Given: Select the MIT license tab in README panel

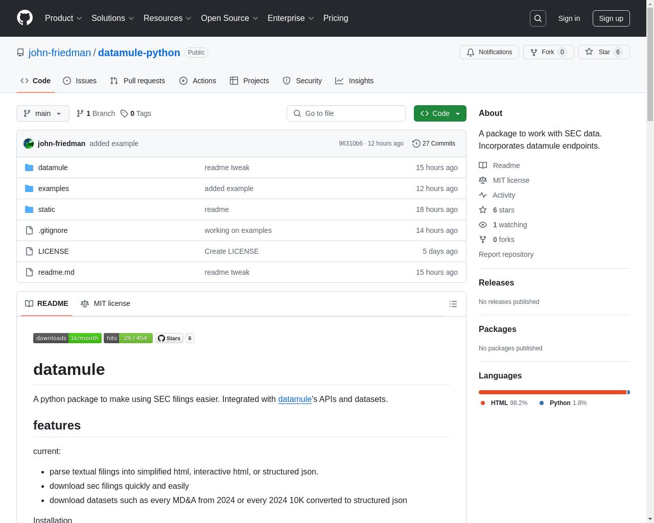Looking at the screenshot, I should coord(106,303).
